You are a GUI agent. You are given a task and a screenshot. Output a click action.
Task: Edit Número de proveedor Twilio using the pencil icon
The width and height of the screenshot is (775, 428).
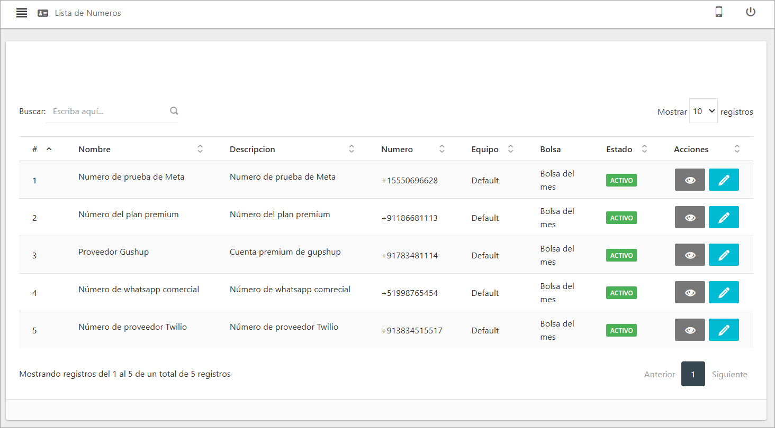tap(724, 330)
